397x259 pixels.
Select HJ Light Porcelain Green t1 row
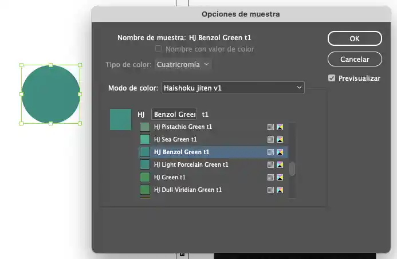click(x=214, y=164)
